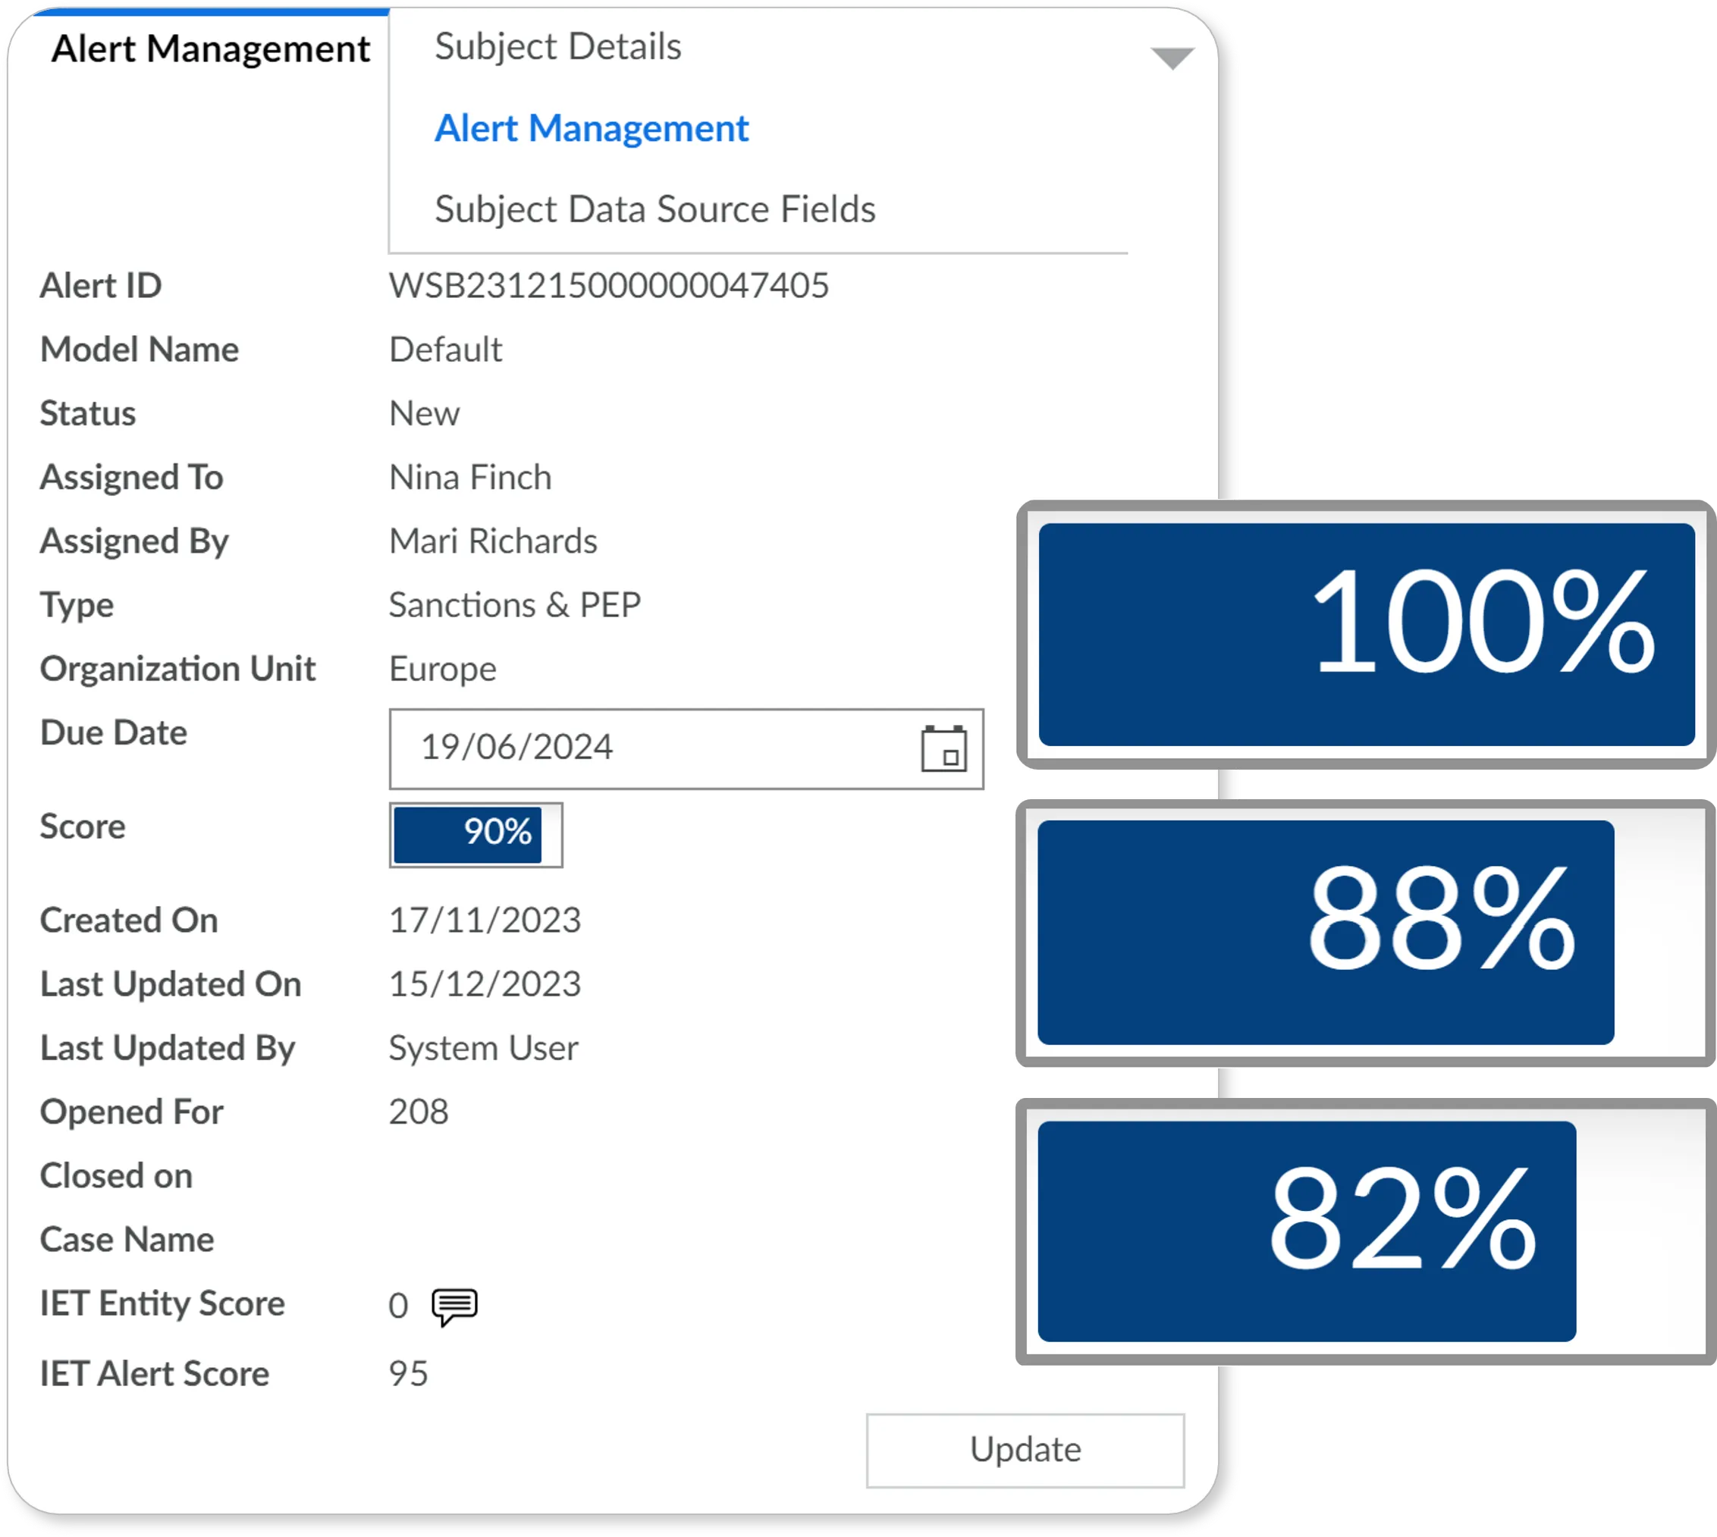The width and height of the screenshot is (1717, 1537).
Task: Click the 88% score bar
Action: (1366, 933)
